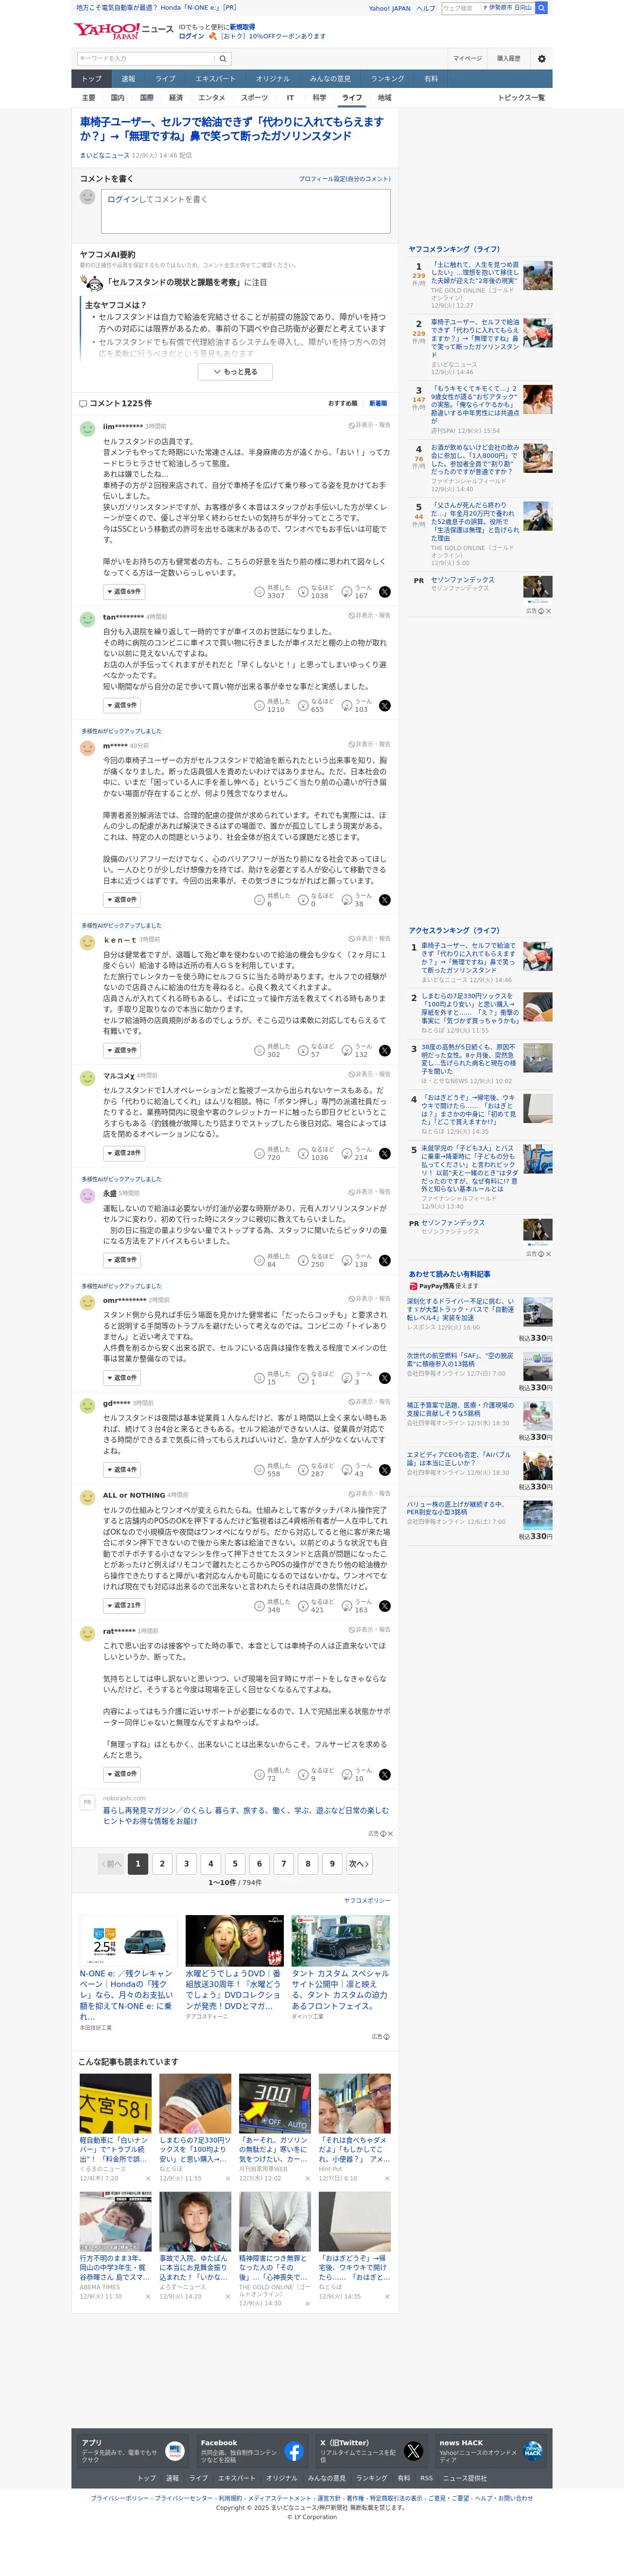
Task: Expand 返信9件 replies on 永盛 comment
Action: (x=122, y=1260)
